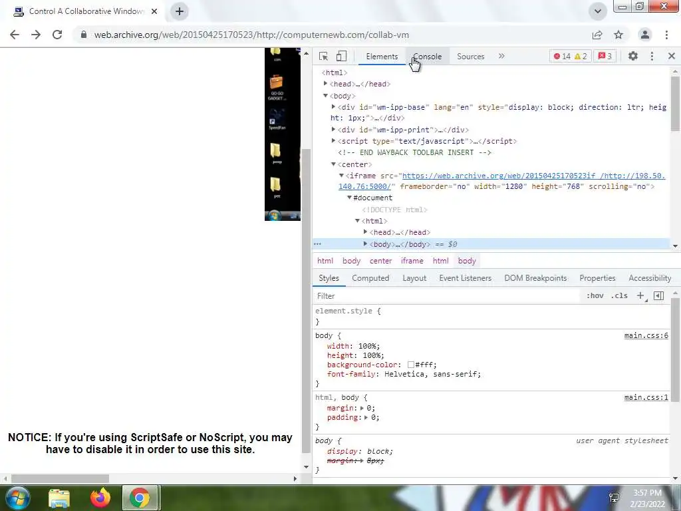View site information lock icon
Screen dimensions: 681x511
click(83, 35)
